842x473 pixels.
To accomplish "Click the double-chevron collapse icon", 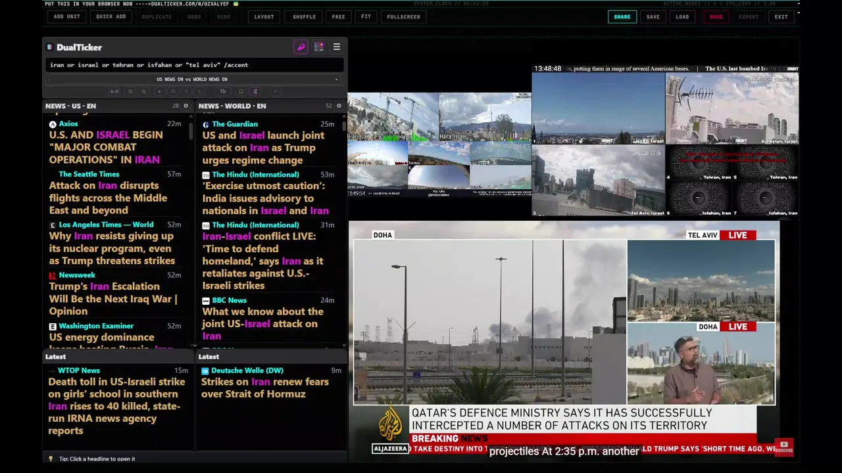I will (x=173, y=91).
